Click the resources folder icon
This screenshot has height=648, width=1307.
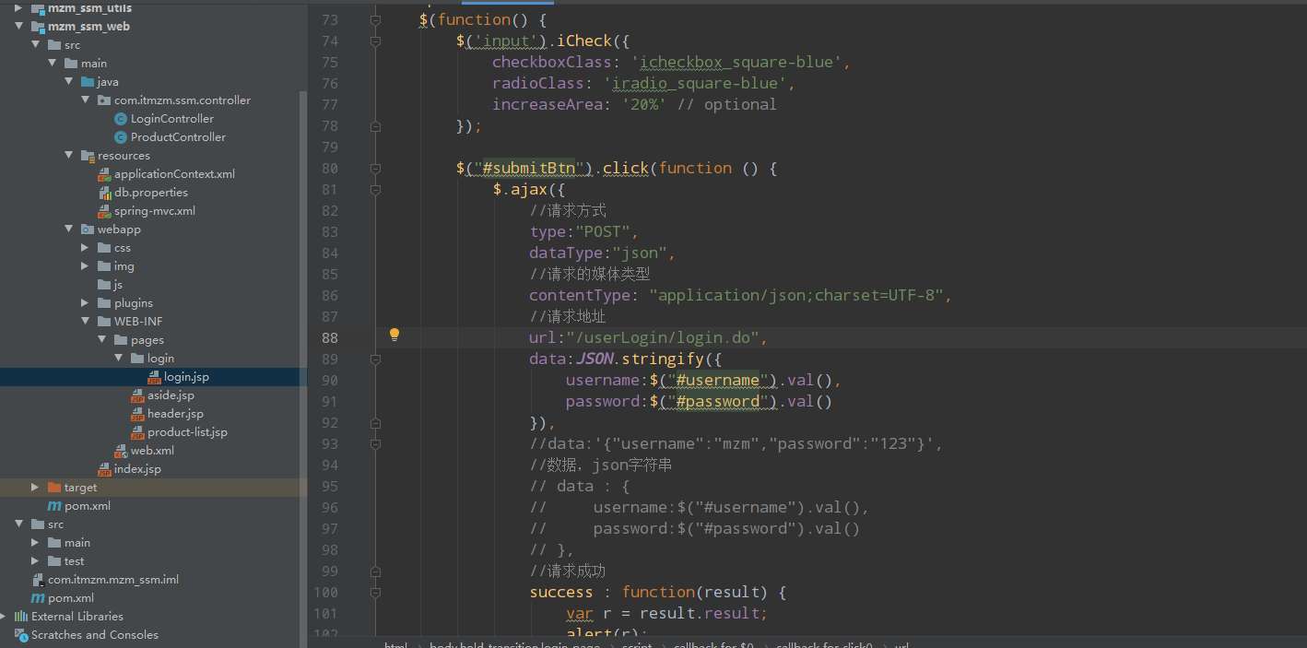pos(88,156)
